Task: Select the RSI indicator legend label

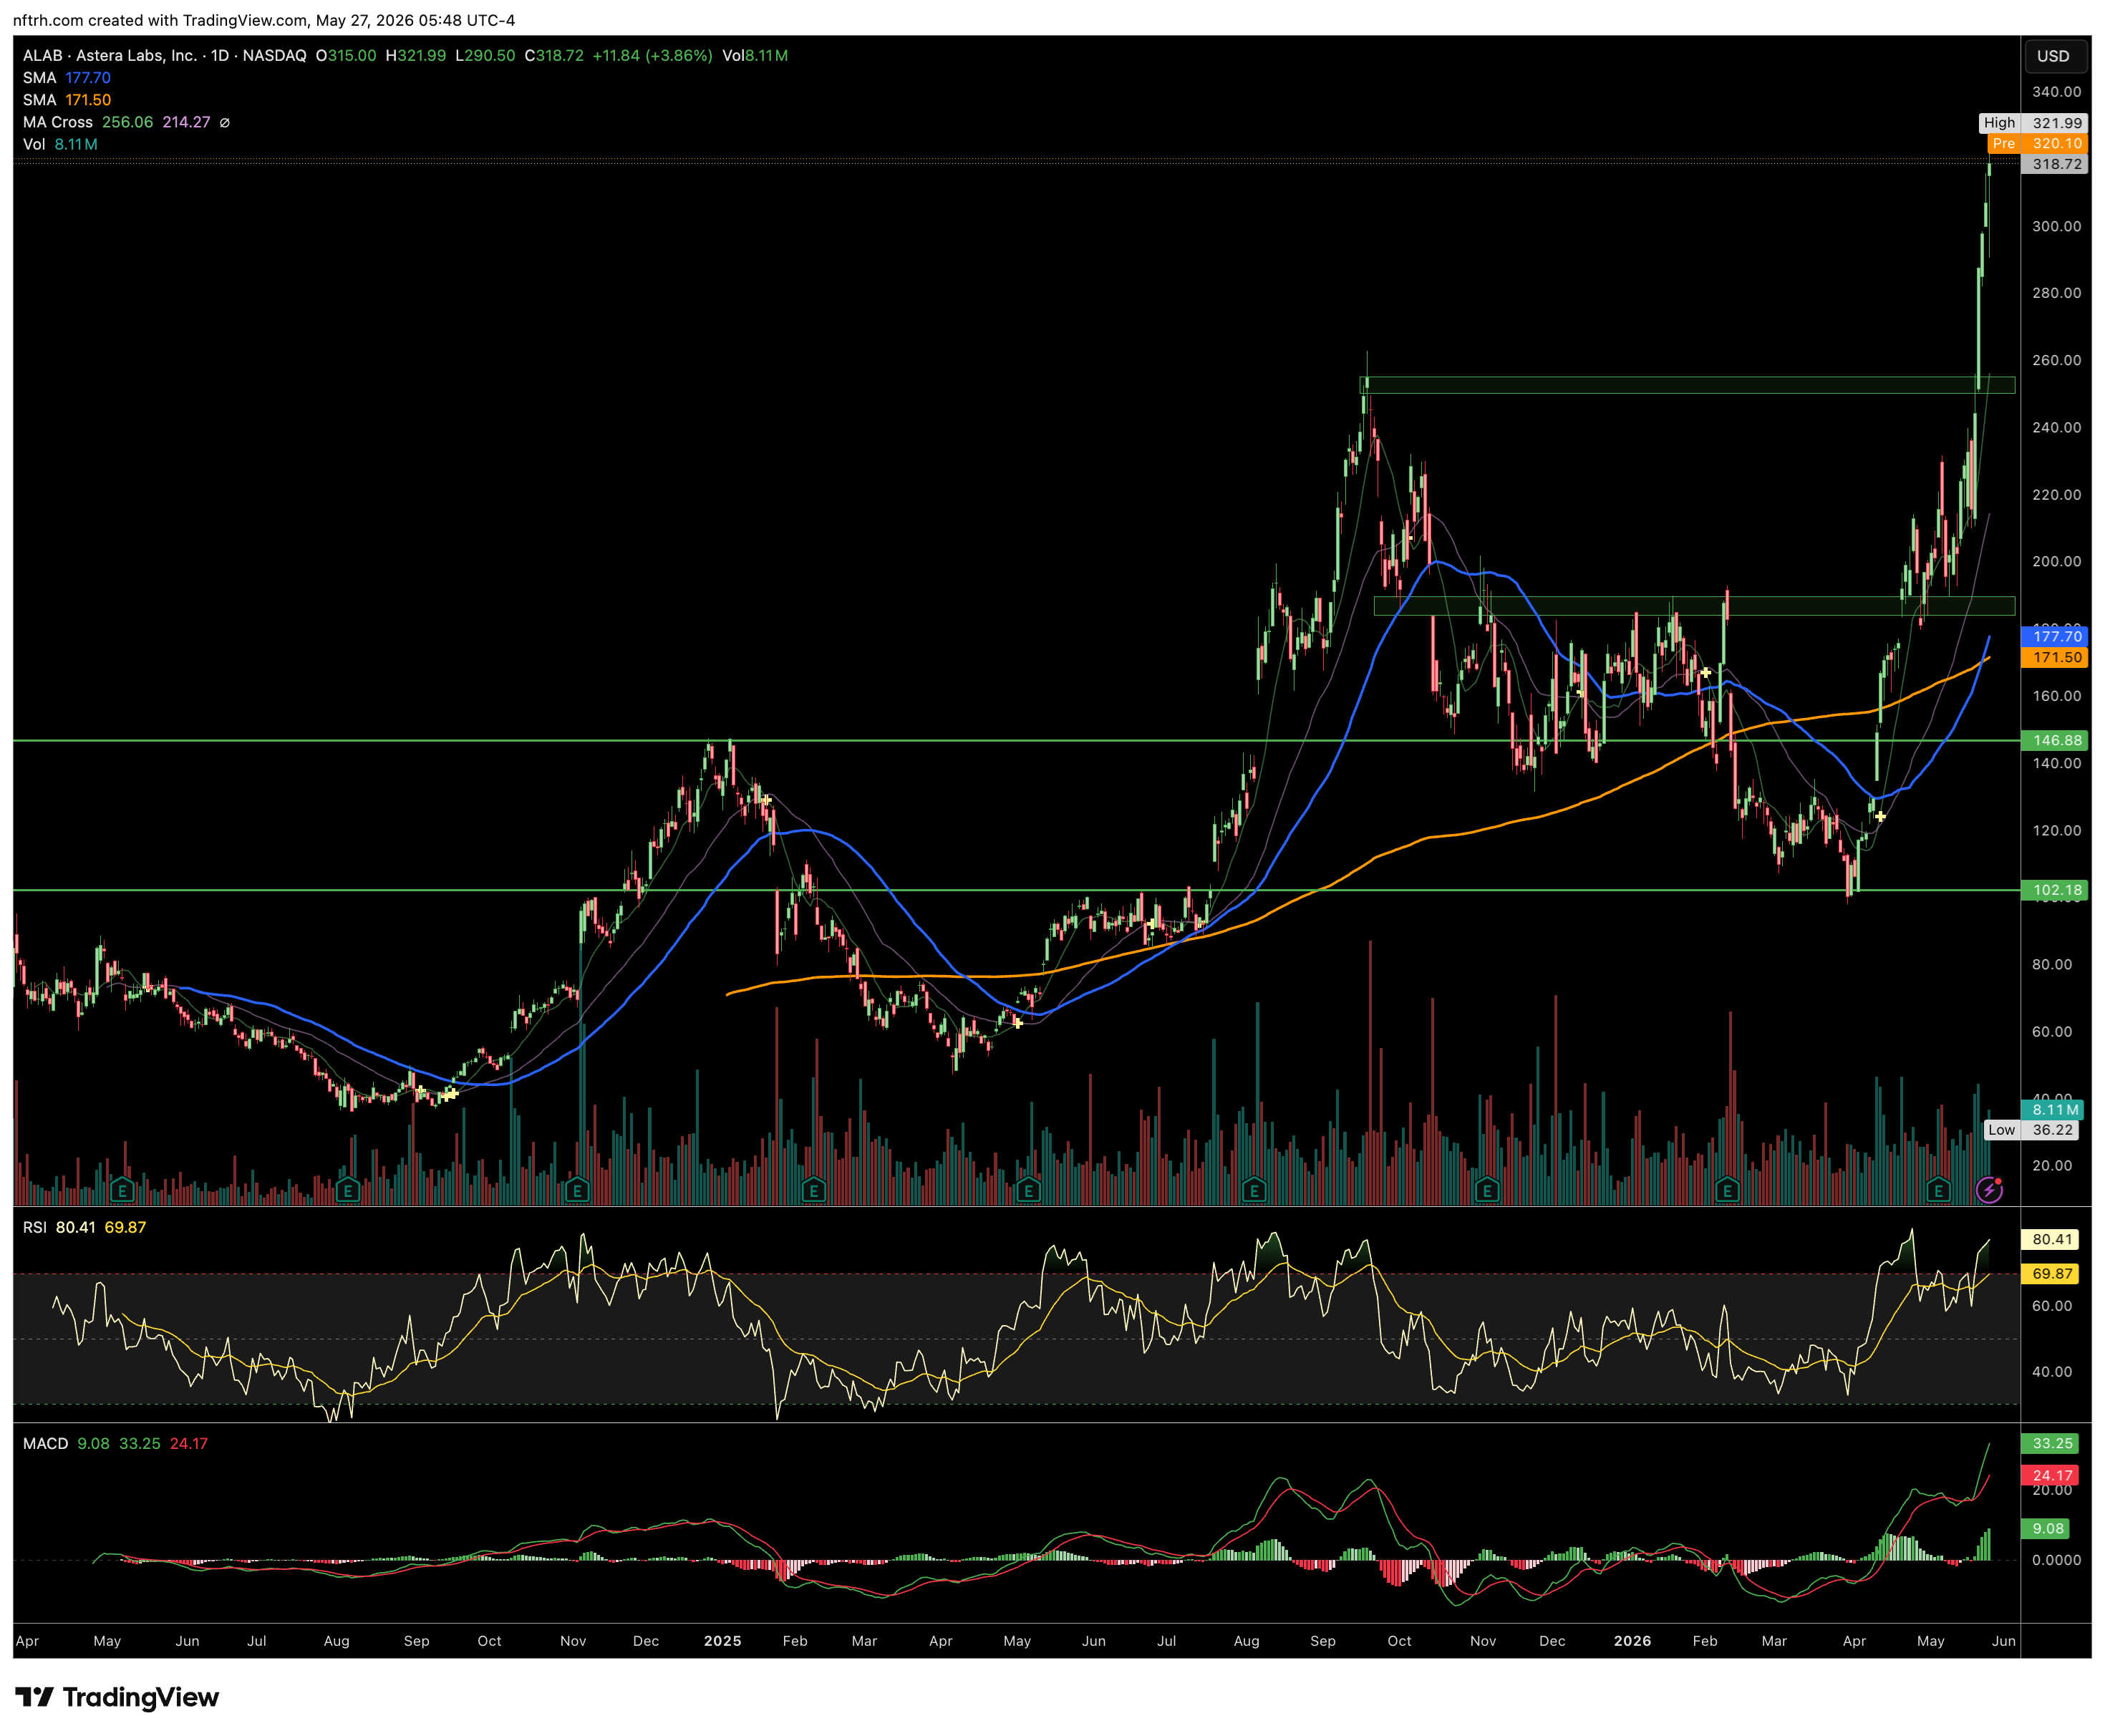Action: 35,1227
